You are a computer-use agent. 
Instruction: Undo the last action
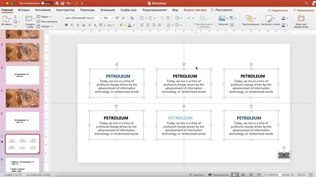pyautogui.click(x=68, y=3)
